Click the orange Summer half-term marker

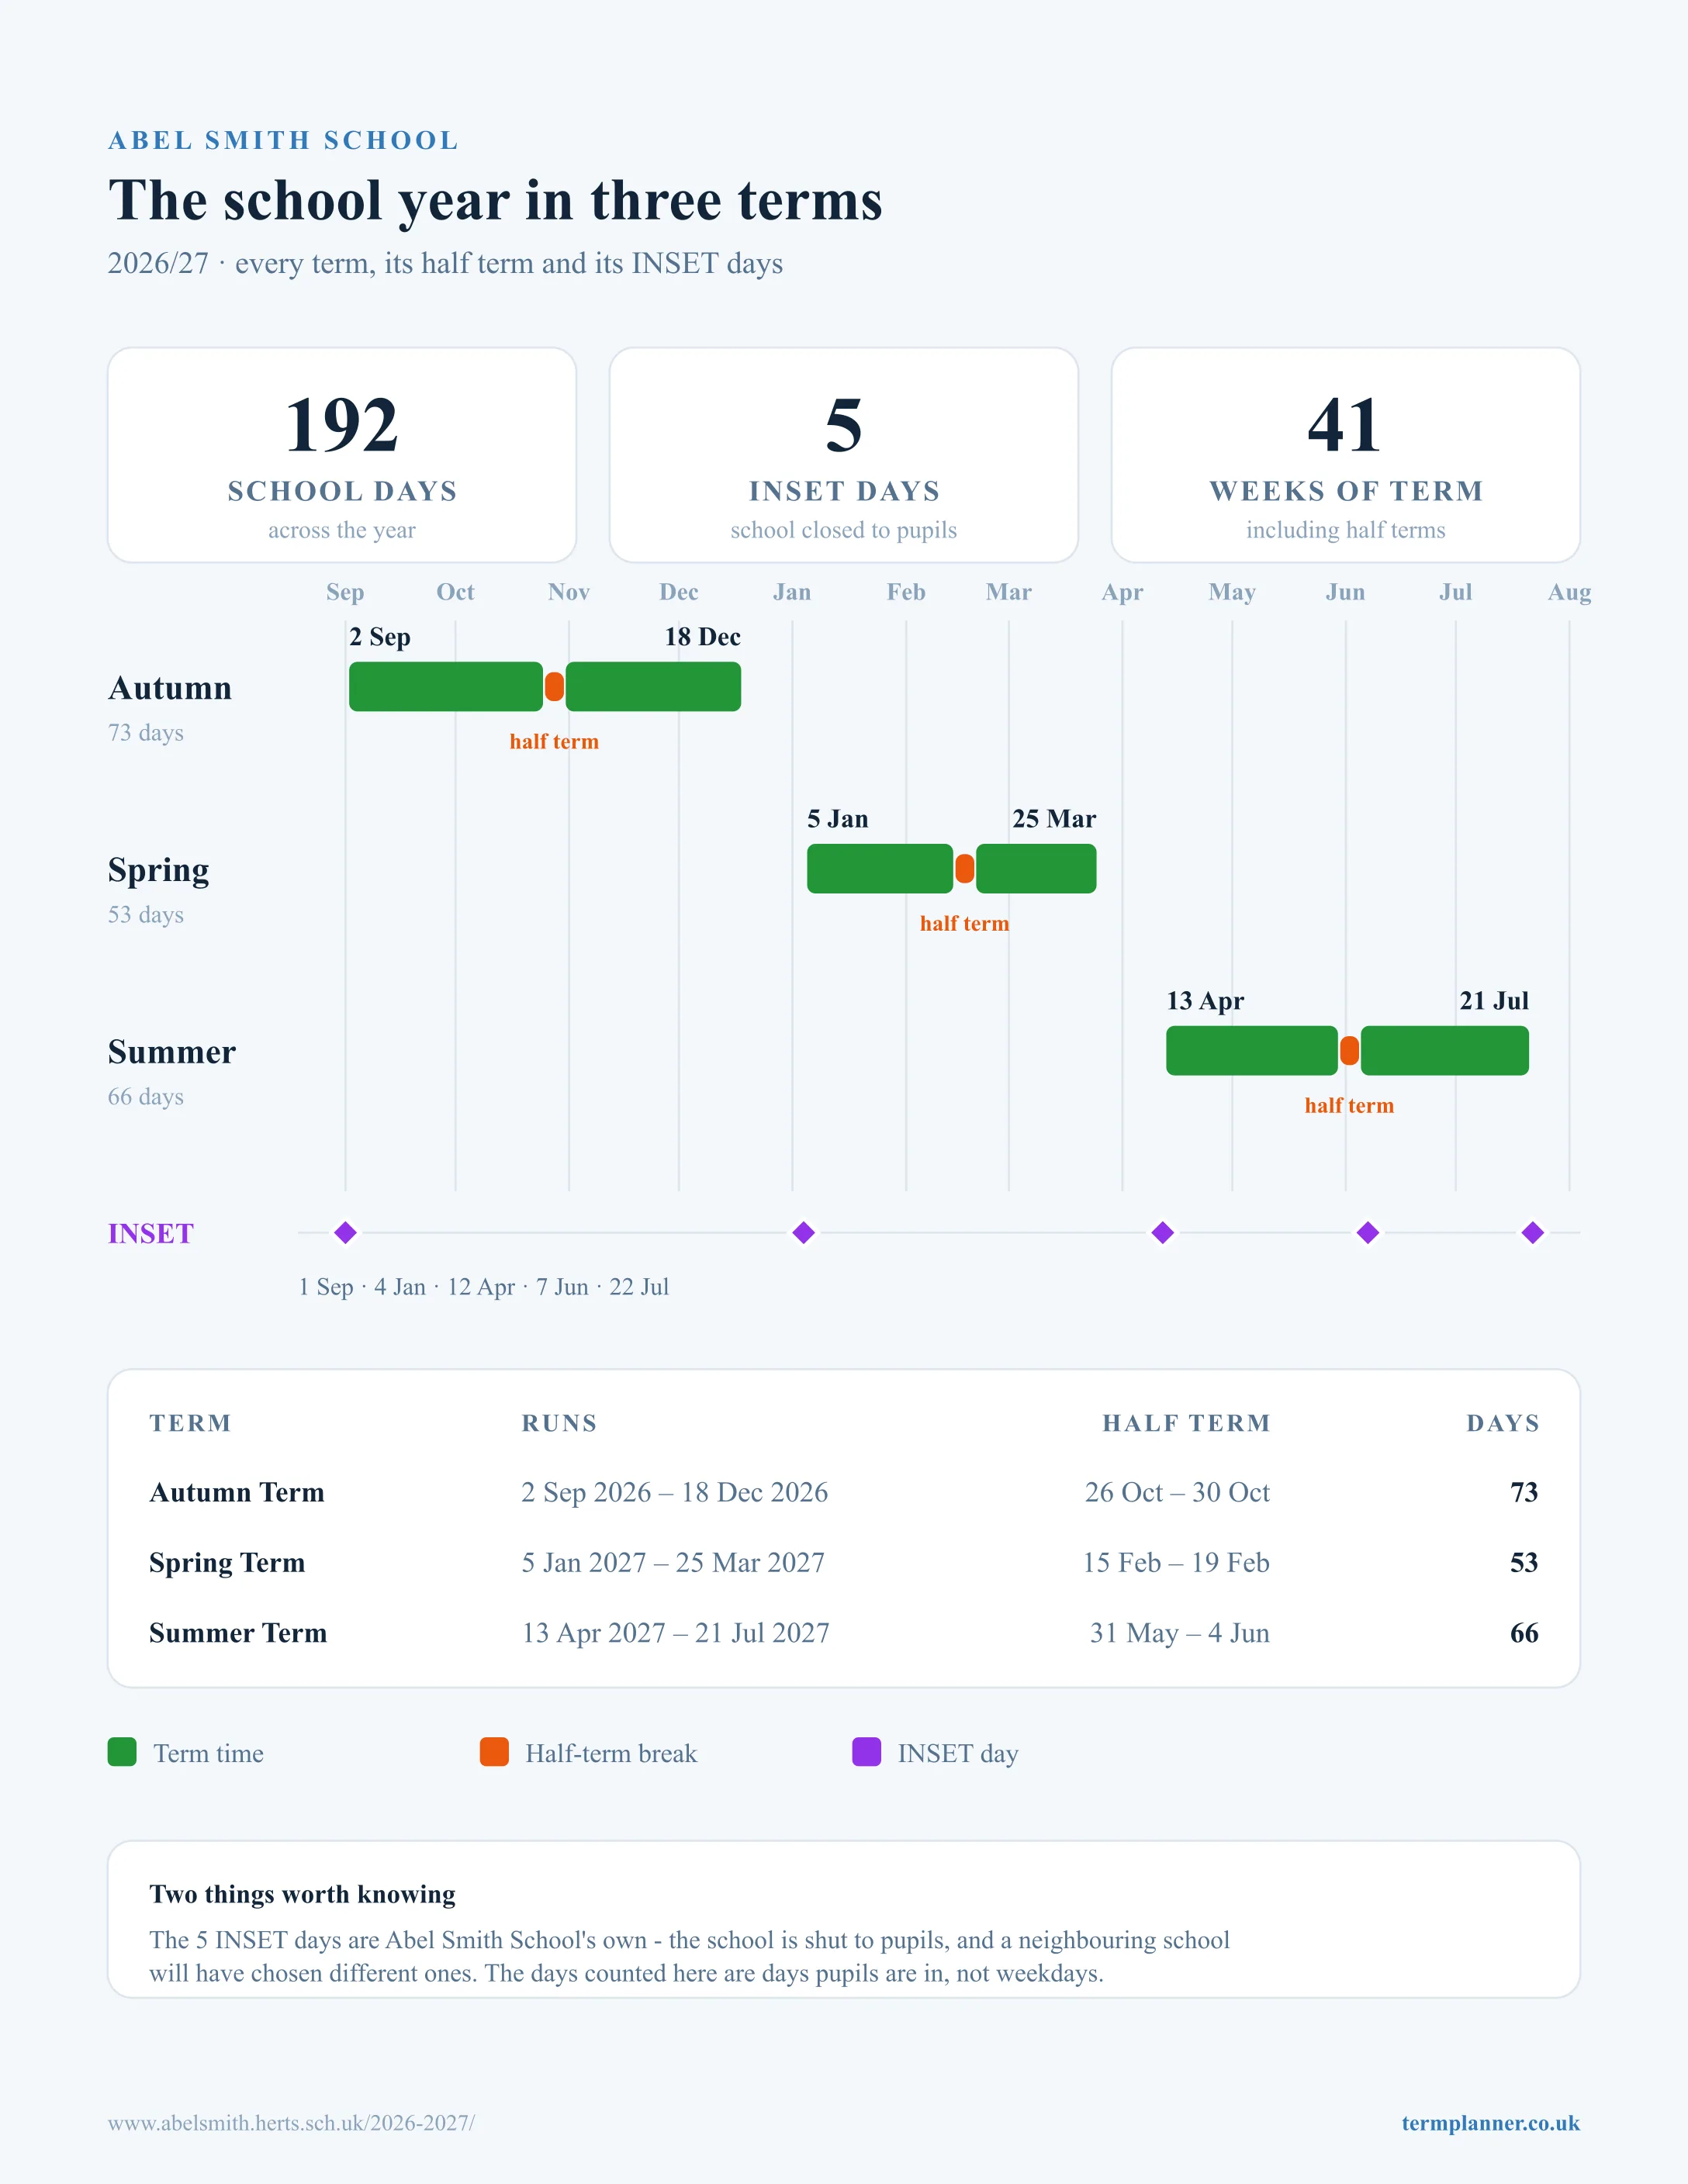tap(1349, 1051)
